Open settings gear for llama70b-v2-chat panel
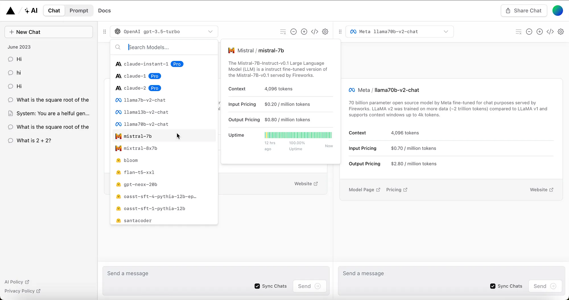The image size is (569, 300). click(560, 32)
